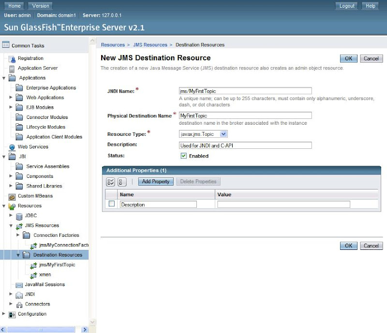Click the Custom MBeans bean icon
Viewport: 387px width, 333px height.
tap(12, 196)
